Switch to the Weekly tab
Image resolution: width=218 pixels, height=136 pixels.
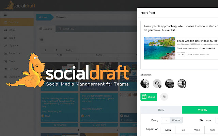[200, 110]
